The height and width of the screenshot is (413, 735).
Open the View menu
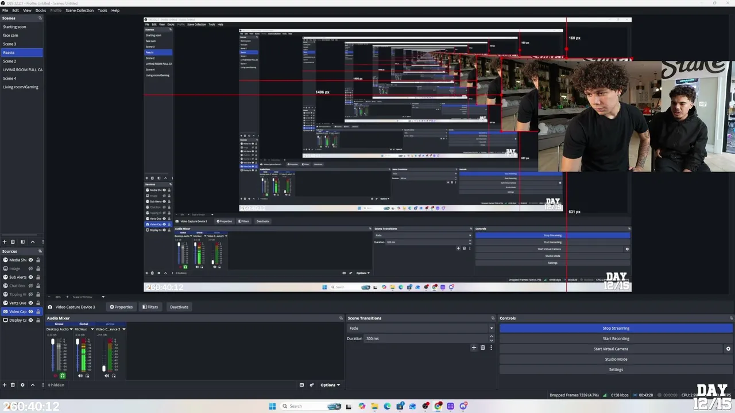point(27,10)
